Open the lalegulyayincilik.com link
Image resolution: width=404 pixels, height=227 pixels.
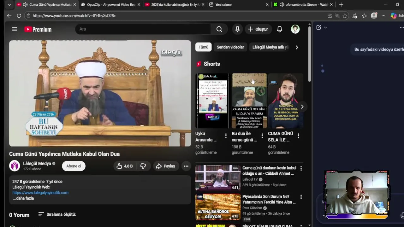pos(40,193)
